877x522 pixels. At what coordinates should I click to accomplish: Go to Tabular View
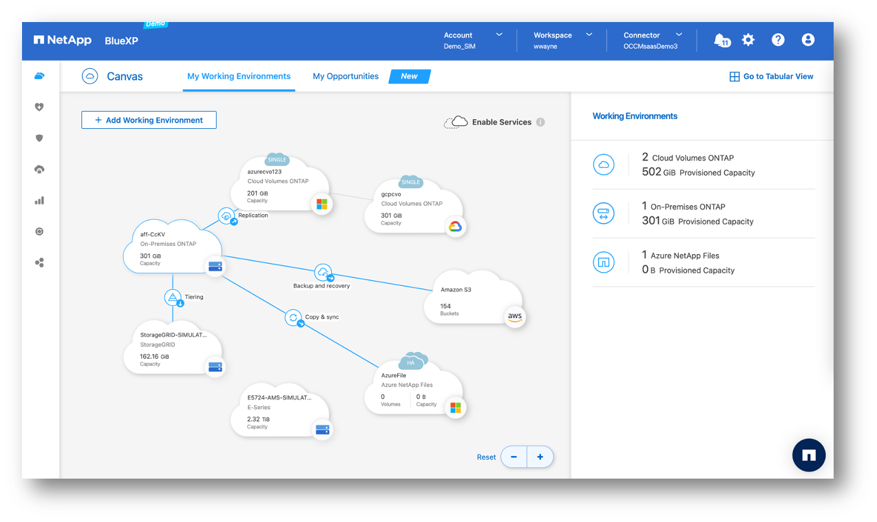(772, 76)
